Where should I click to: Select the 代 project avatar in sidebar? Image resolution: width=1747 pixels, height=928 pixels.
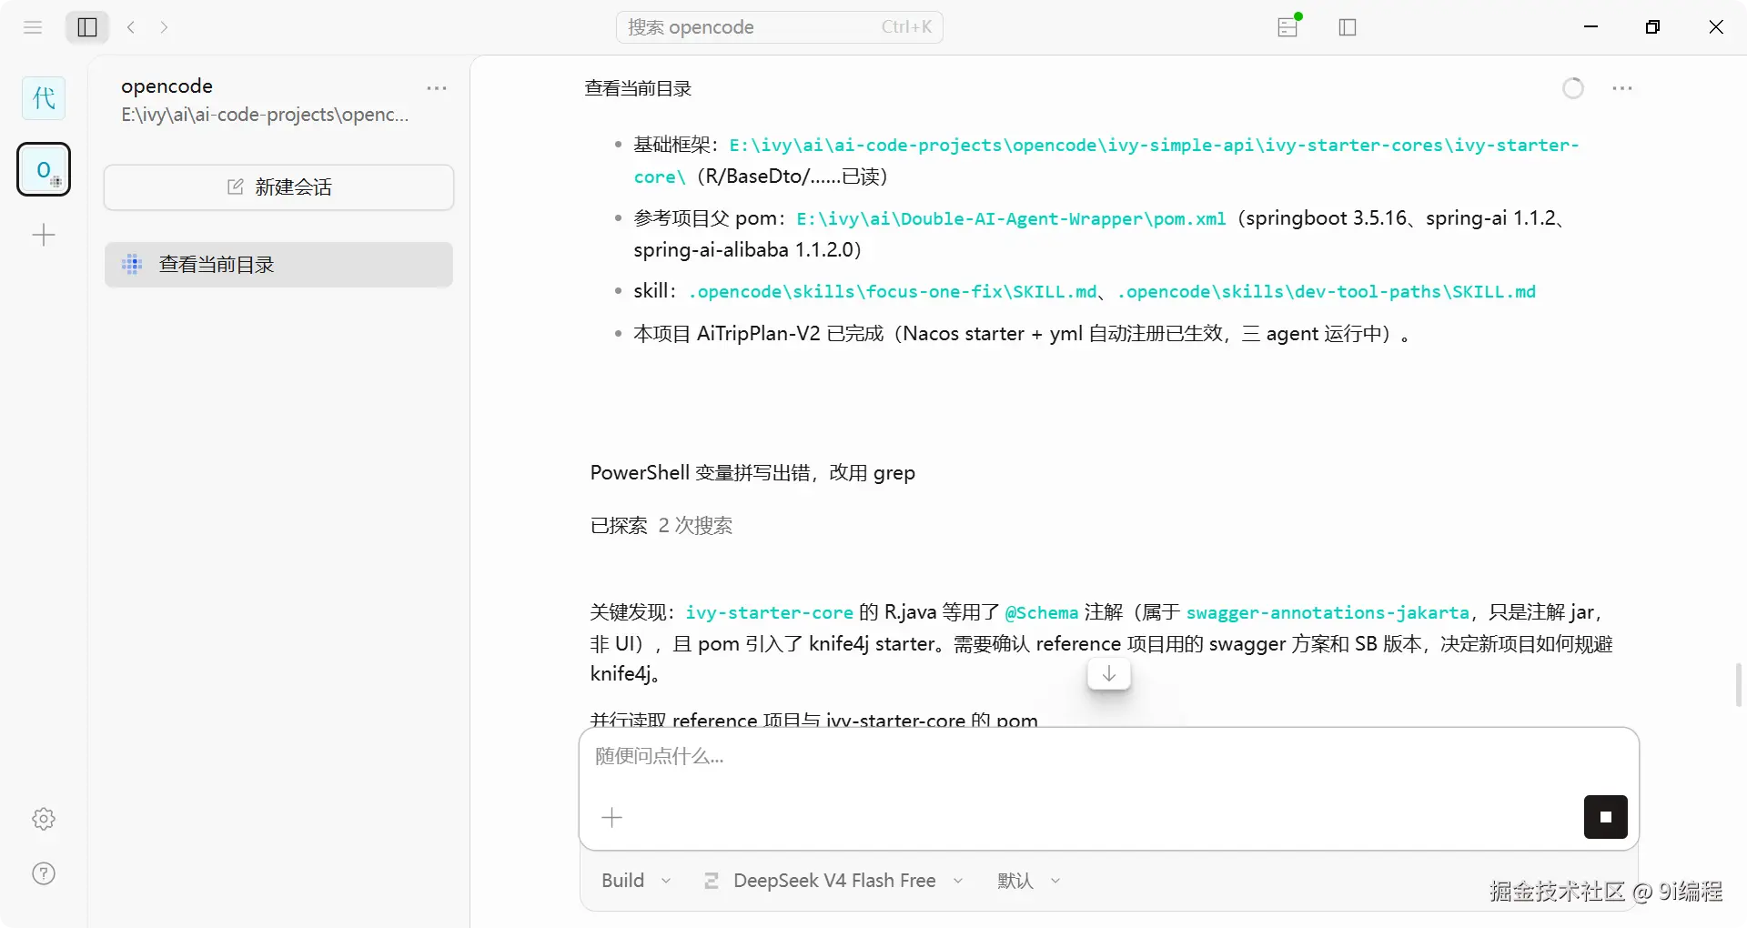(44, 98)
